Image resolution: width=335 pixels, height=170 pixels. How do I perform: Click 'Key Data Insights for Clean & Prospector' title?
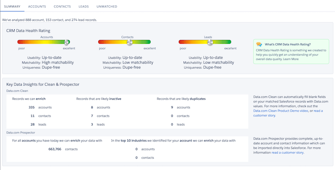pyautogui.click(x=43, y=84)
